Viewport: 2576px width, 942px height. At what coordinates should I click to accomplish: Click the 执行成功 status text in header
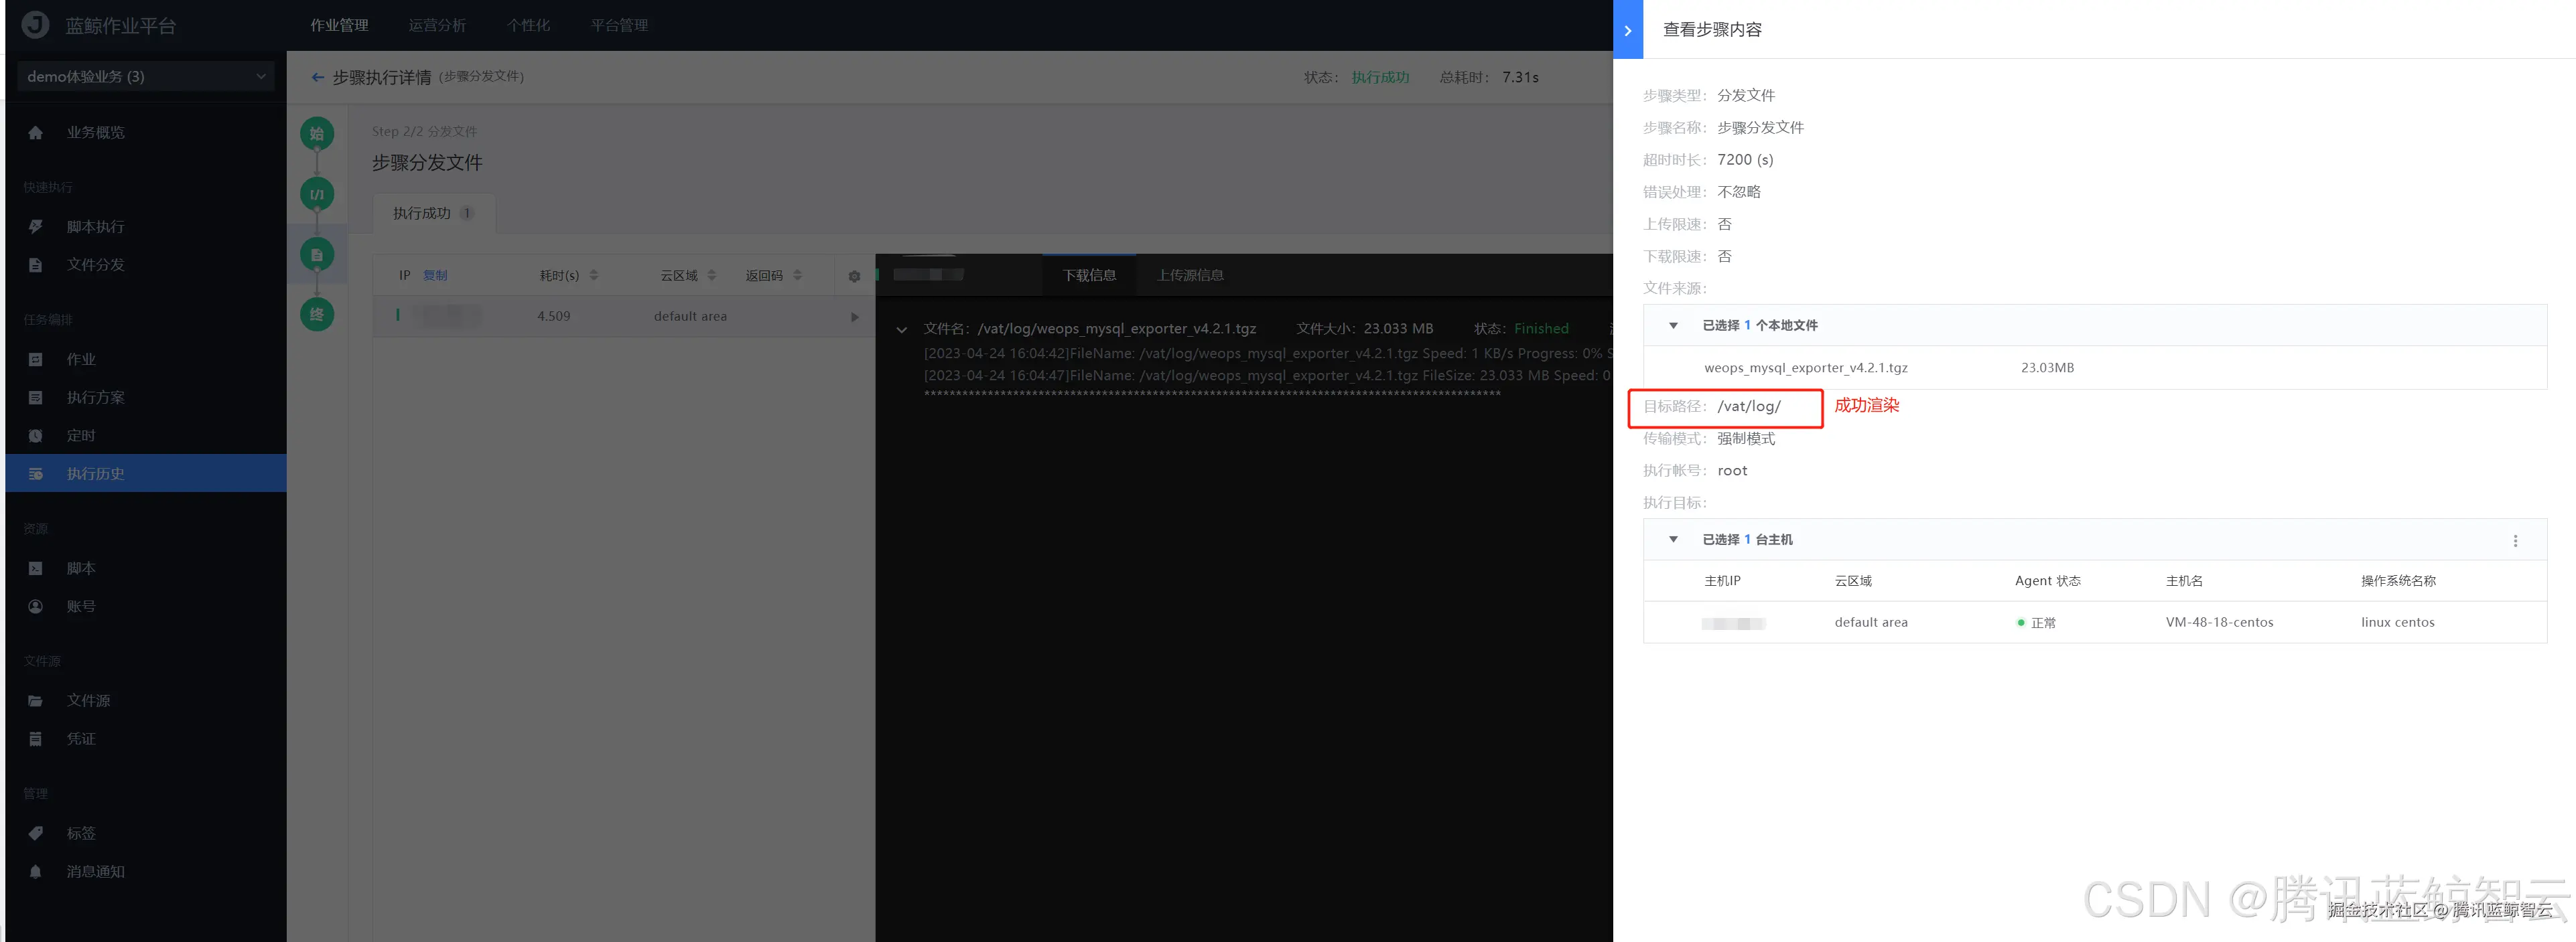pos(1380,77)
